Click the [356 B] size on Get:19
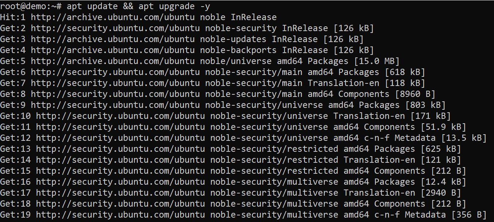The height and width of the screenshot is (222, 494). point(468,215)
